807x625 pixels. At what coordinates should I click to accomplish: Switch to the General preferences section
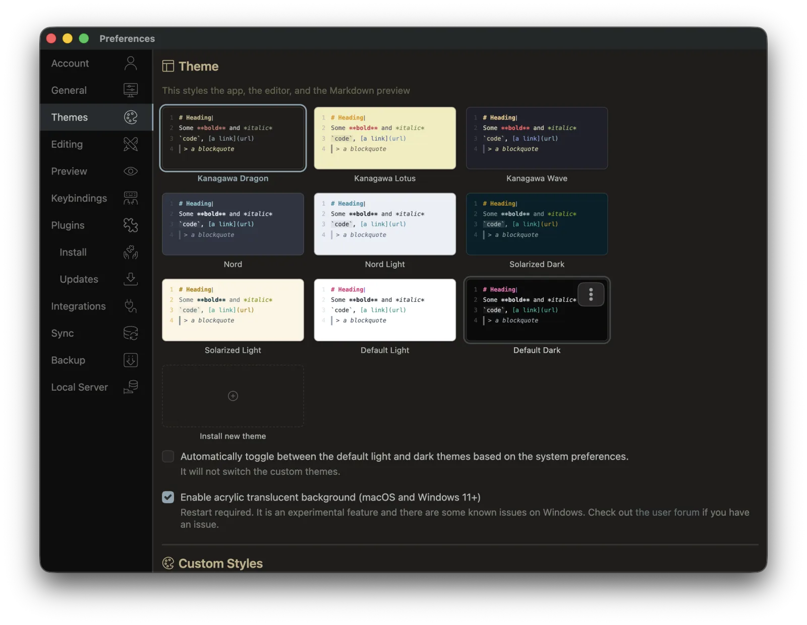[x=96, y=90]
